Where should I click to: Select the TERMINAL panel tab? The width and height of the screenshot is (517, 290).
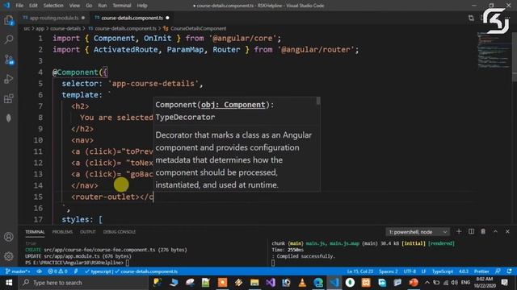35,232
